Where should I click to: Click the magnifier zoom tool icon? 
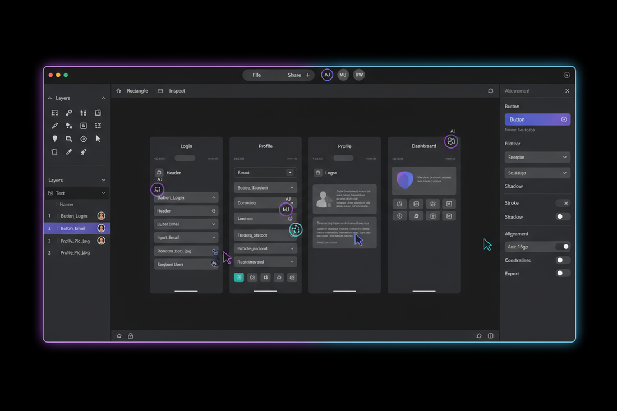(x=69, y=138)
